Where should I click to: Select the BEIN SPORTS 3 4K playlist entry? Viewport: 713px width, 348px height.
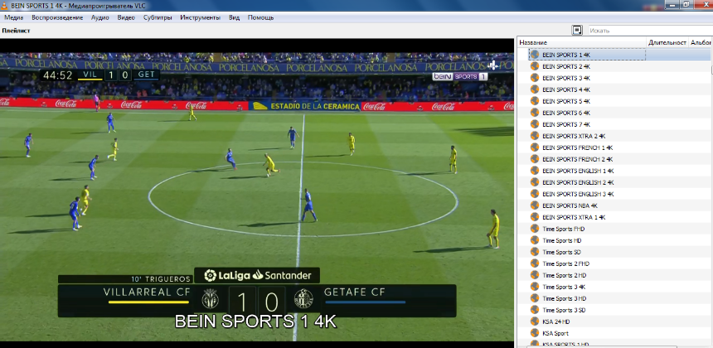tap(566, 78)
